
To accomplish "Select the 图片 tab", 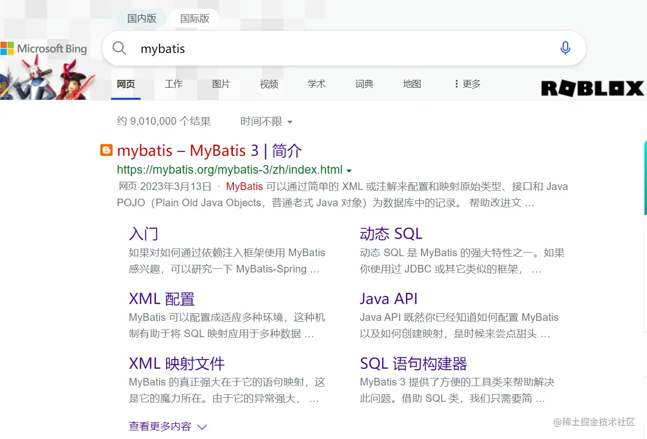I will [221, 84].
